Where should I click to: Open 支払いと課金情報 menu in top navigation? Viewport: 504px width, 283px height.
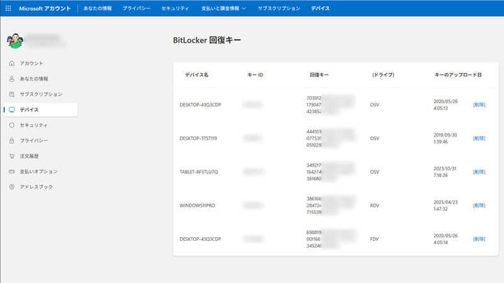(224, 8)
